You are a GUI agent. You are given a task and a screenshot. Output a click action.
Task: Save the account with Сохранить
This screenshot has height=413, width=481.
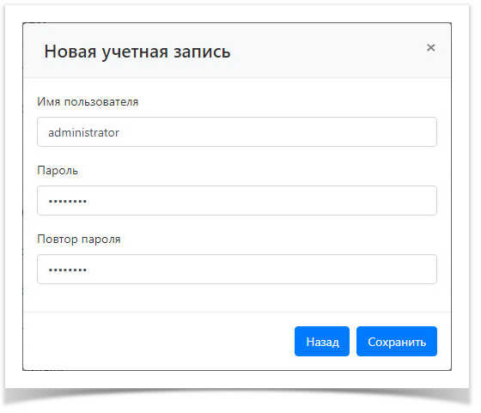click(x=397, y=341)
